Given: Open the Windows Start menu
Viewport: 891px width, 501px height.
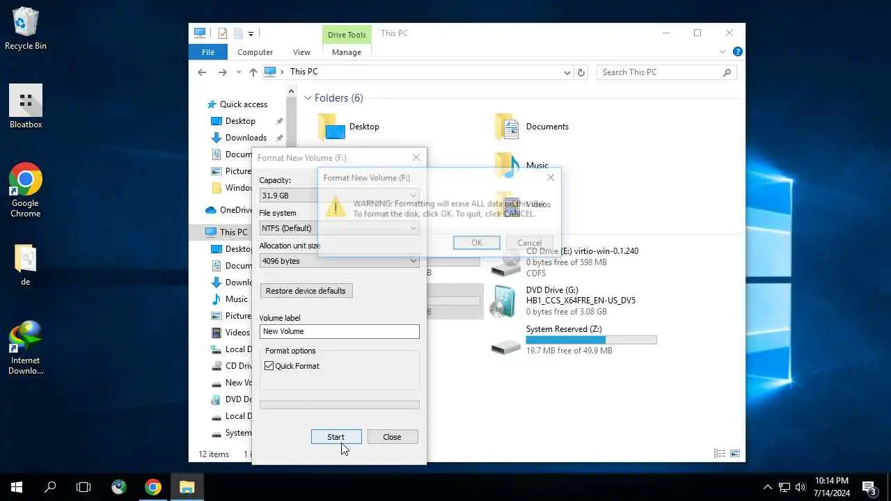Looking at the screenshot, I should [x=17, y=487].
